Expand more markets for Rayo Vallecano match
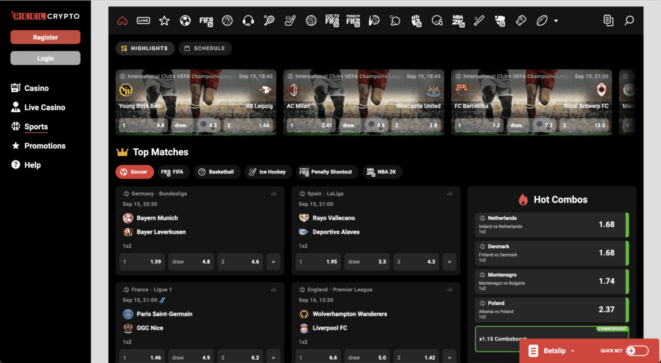The height and width of the screenshot is (363, 661). coord(449,262)
